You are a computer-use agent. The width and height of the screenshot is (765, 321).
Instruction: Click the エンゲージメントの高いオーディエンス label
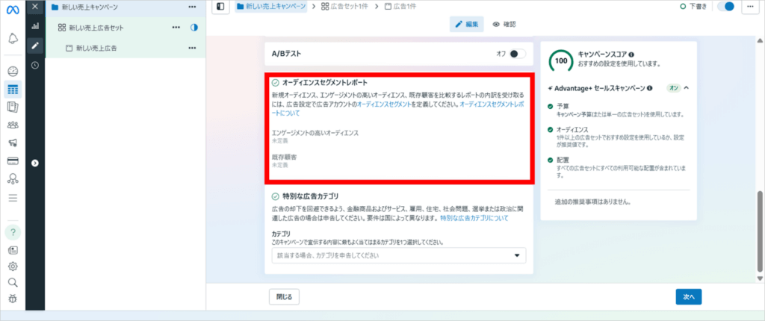tap(315, 133)
